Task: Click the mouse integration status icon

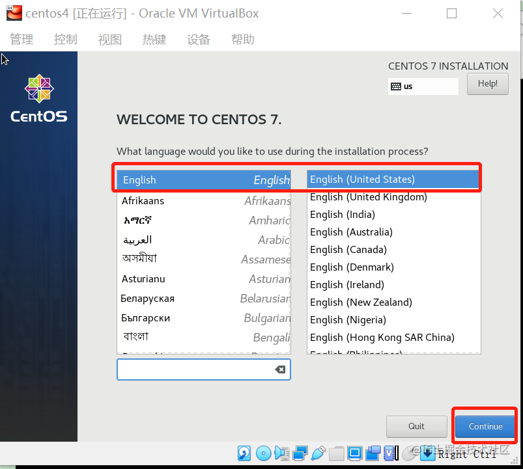Action: [410, 453]
